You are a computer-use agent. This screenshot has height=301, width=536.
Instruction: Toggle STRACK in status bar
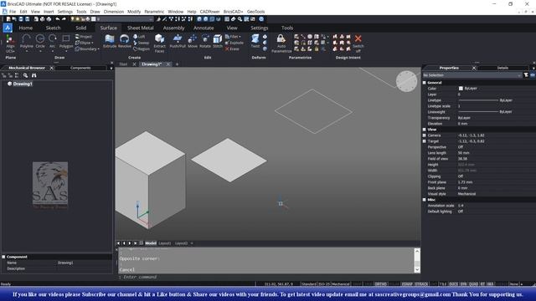tap(421, 284)
